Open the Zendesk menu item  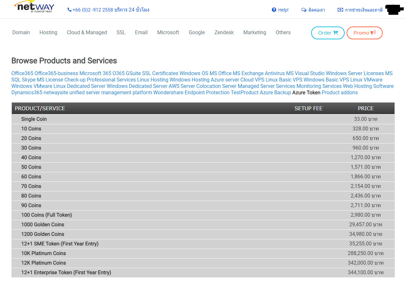pos(224,33)
